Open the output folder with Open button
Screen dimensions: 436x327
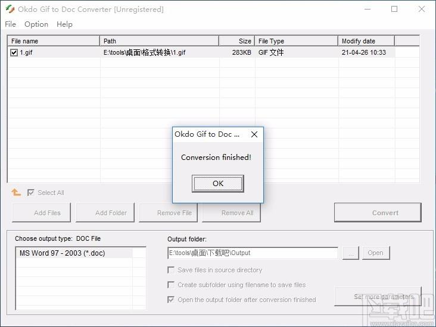tap(376, 253)
